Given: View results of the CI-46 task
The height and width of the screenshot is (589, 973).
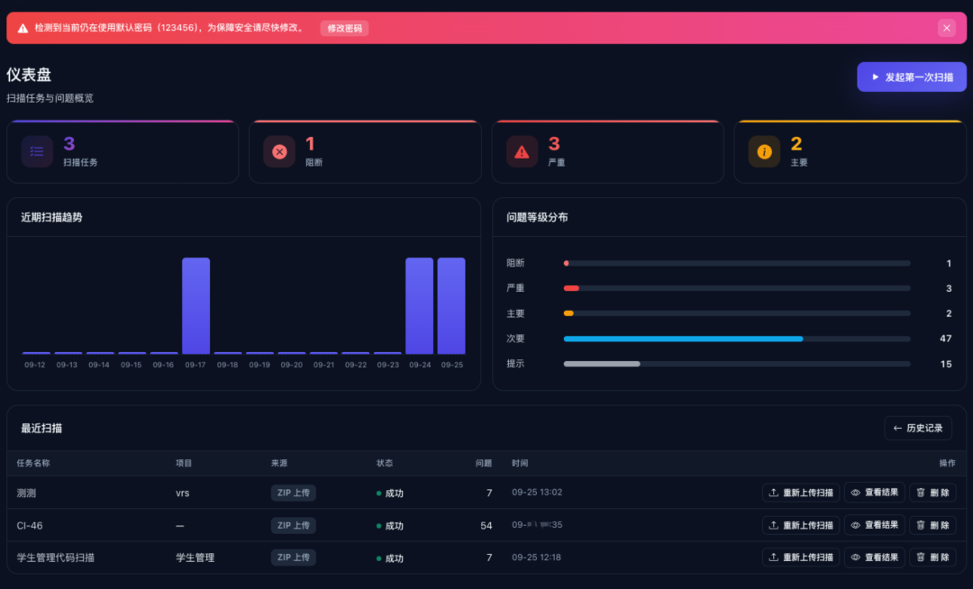Looking at the screenshot, I should (x=874, y=525).
